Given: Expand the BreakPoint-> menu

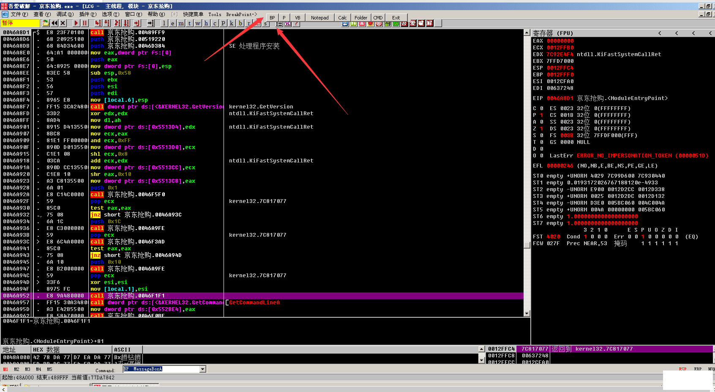Looking at the screenshot, I should click(241, 14).
